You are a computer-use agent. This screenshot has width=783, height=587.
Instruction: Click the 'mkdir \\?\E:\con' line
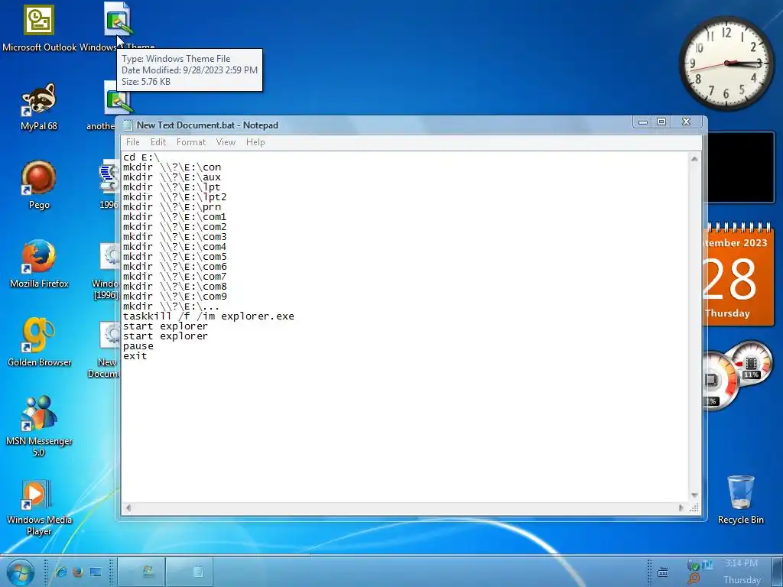coord(172,167)
